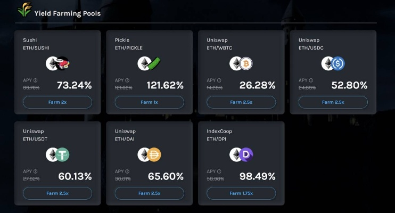
Task: Click the orange WBTC Bitcoin icon
Action: pyautogui.click(x=246, y=64)
